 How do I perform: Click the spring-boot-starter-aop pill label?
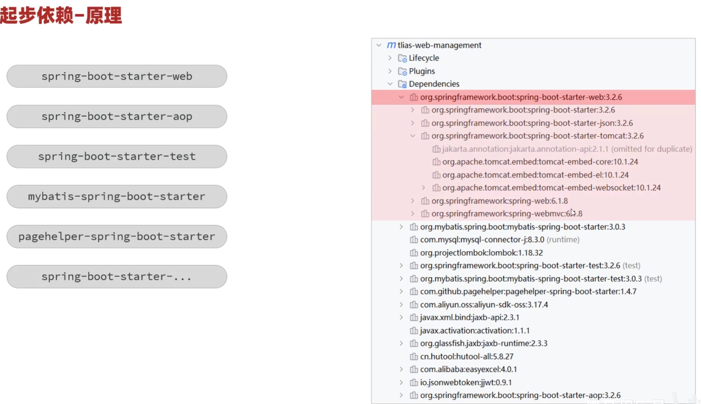tap(117, 116)
